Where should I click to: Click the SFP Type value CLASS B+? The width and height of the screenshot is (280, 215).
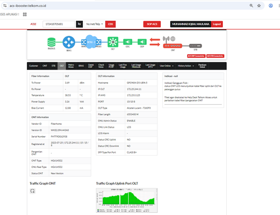(132, 152)
